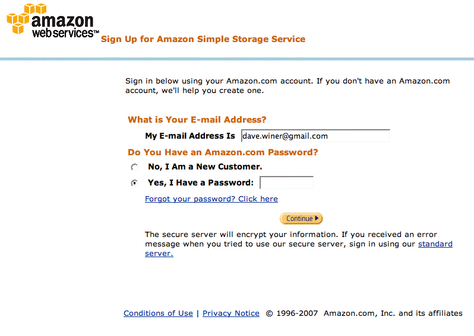Image resolution: width=474 pixels, height=336 pixels.
Task: Click the black arrow on Continue button
Action: point(318,219)
